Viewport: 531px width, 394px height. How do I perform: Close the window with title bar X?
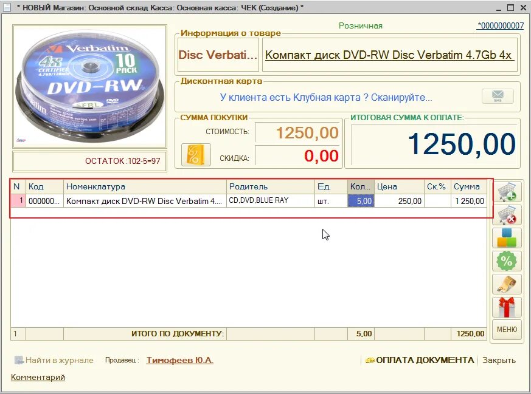[523, 7]
